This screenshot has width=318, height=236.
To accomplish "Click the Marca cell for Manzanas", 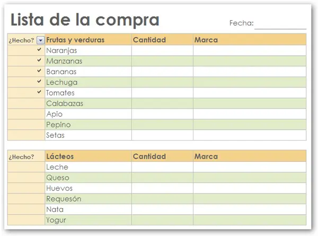I will tap(250, 61).
